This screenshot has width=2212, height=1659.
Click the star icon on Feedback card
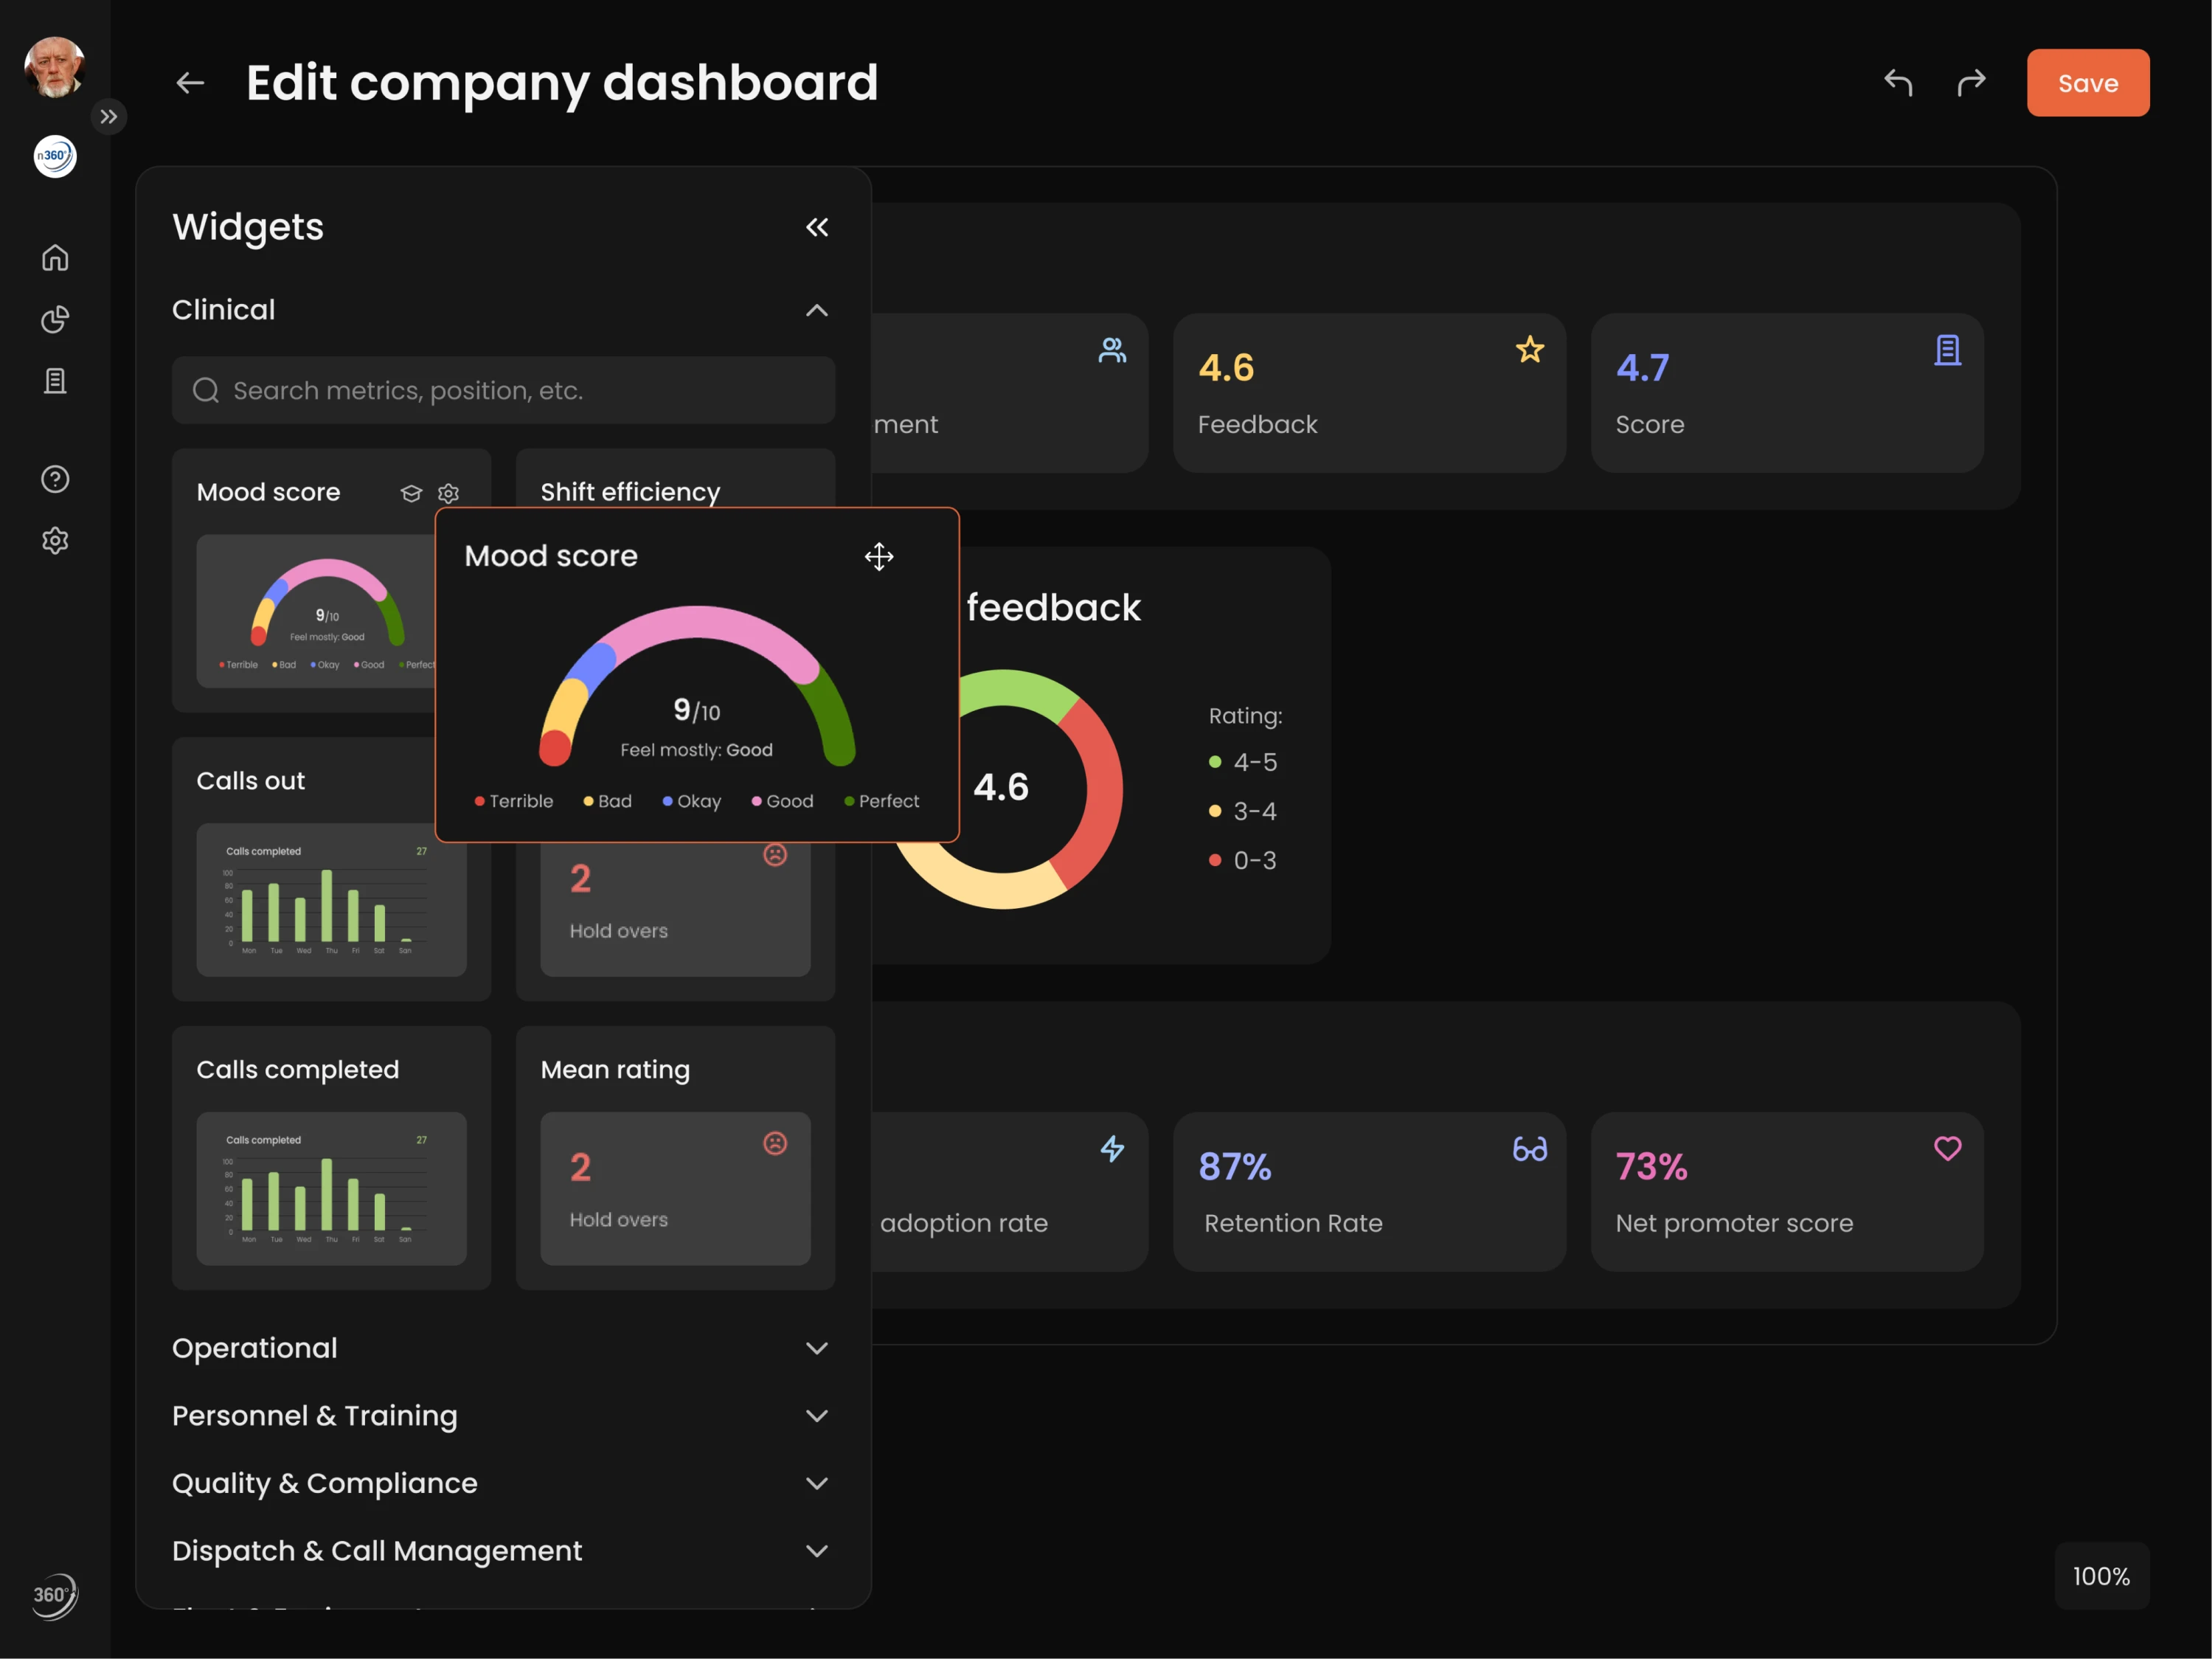pyautogui.click(x=1530, y=349)
